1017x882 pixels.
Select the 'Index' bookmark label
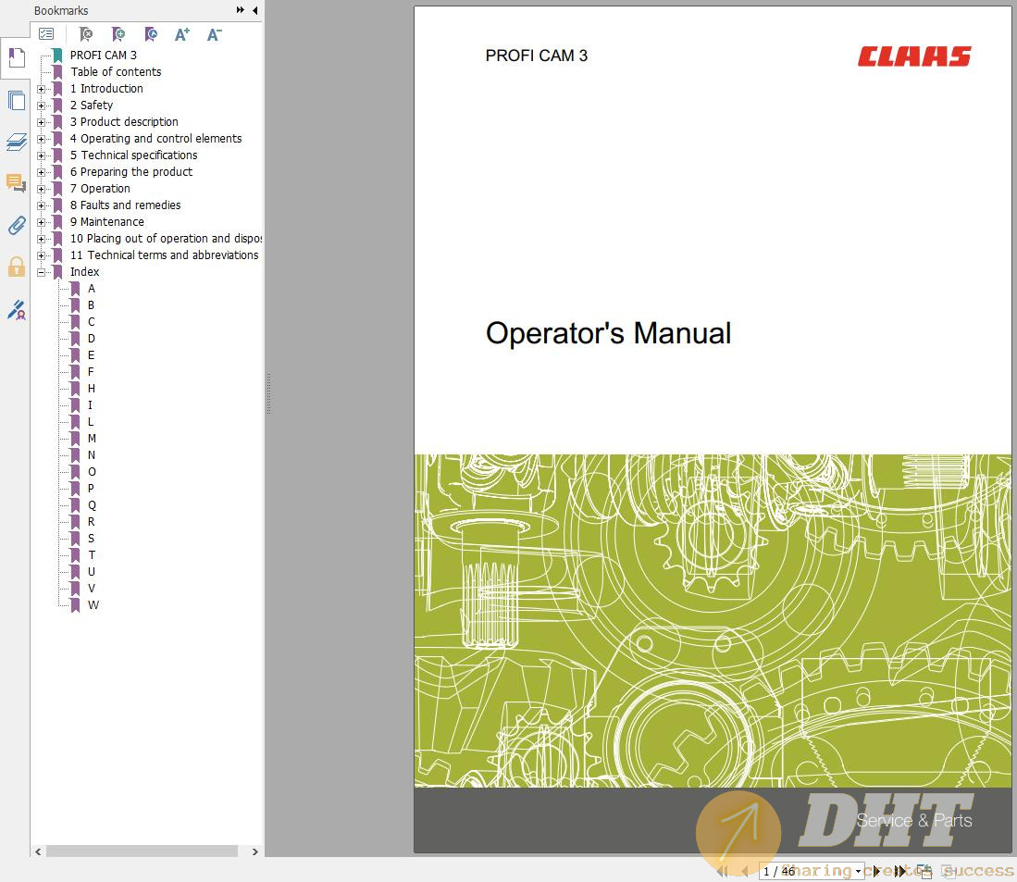coord(84,272)
